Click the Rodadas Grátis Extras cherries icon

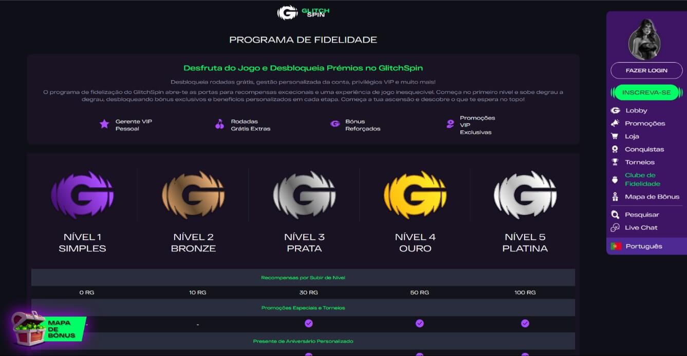click(219, 125)
